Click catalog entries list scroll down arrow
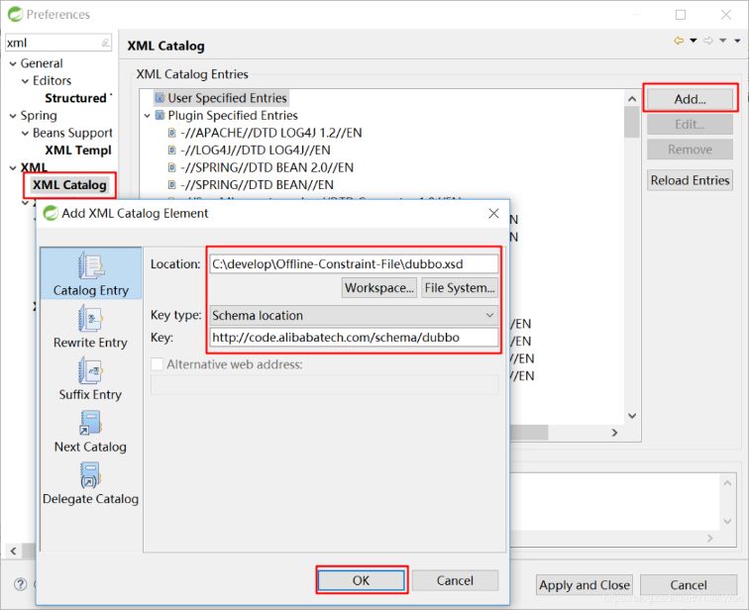The image size is (749, 610). click(x=632, y=416)
